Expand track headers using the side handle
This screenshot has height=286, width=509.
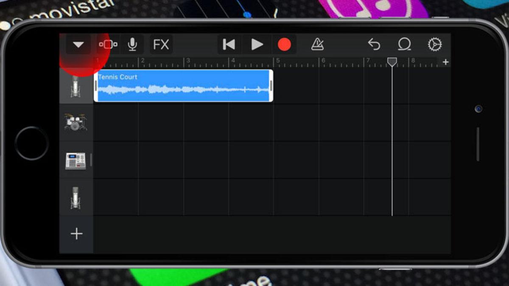click(91, 160)
